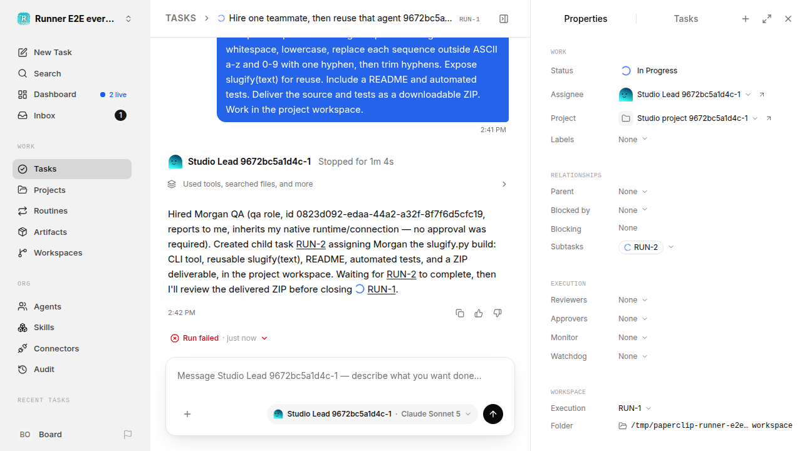The width and height of the screenshot is (802, 451).
Task: Go to Dashboard in sidebar
Action: tap(72, 95)
